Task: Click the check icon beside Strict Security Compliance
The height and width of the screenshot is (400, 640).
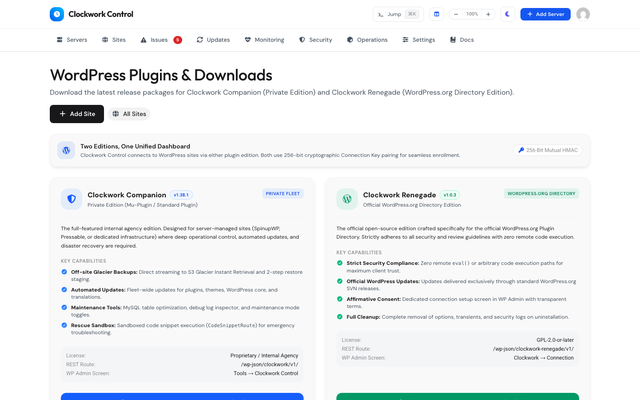Action: tap(340, 263)
